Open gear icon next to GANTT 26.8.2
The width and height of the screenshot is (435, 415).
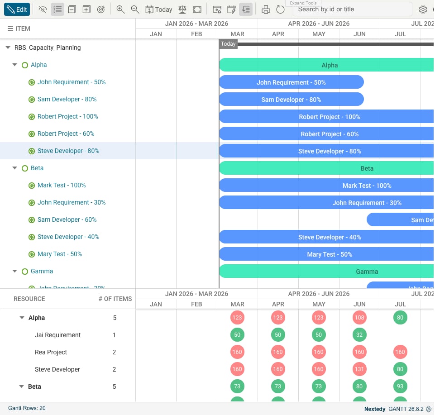[429, 409]
